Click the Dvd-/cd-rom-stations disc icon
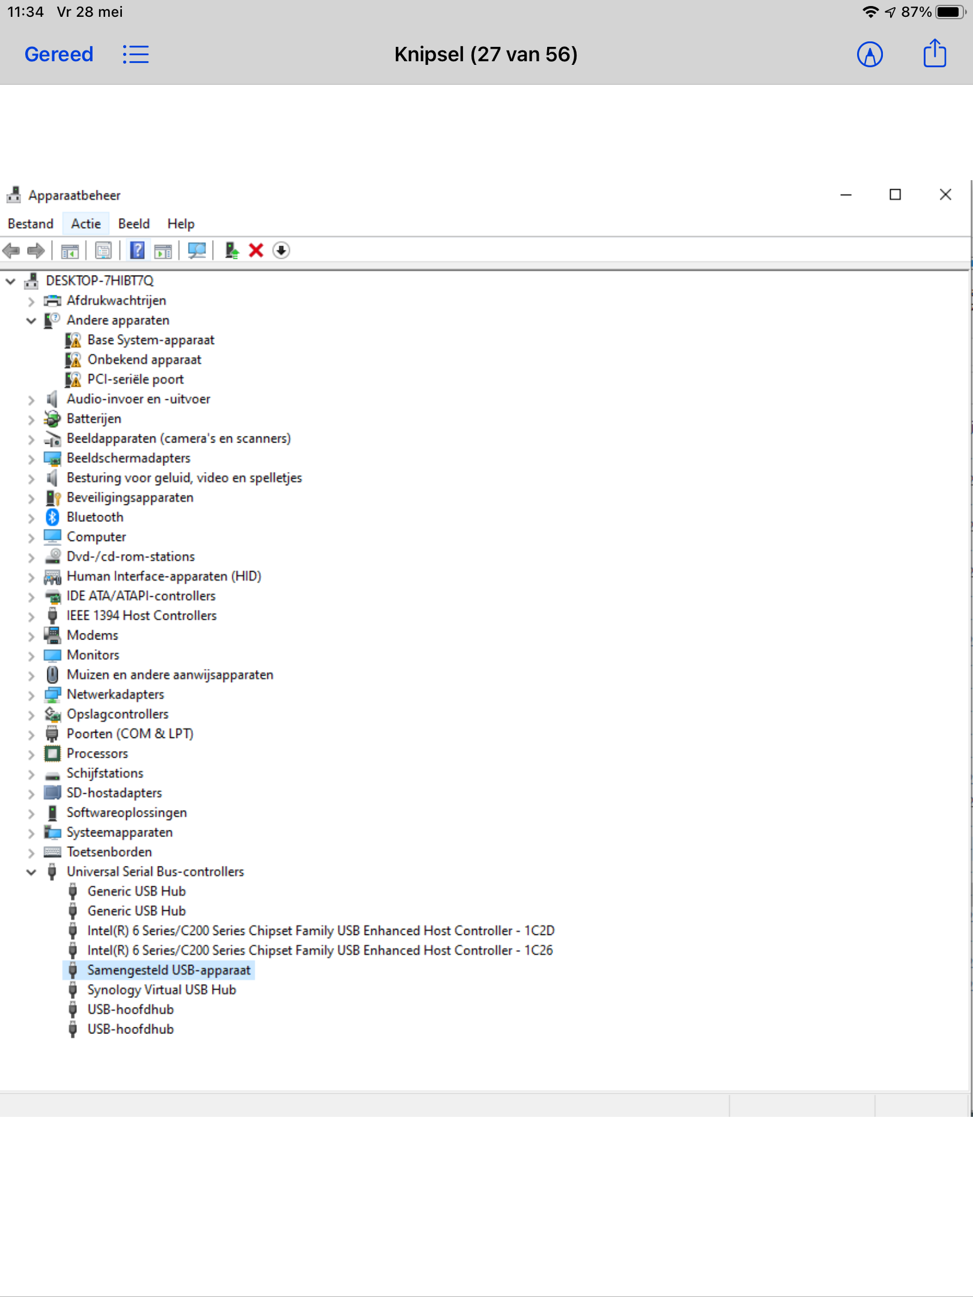Image resolution: width=973 pixels, height=1297 pixels. (x=53, y=557)
